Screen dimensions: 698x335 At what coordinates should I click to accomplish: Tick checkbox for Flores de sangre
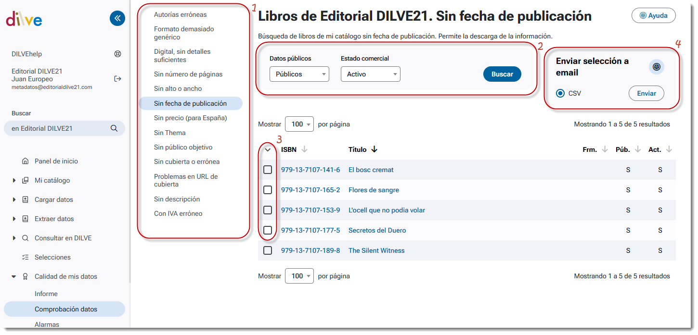268,190
